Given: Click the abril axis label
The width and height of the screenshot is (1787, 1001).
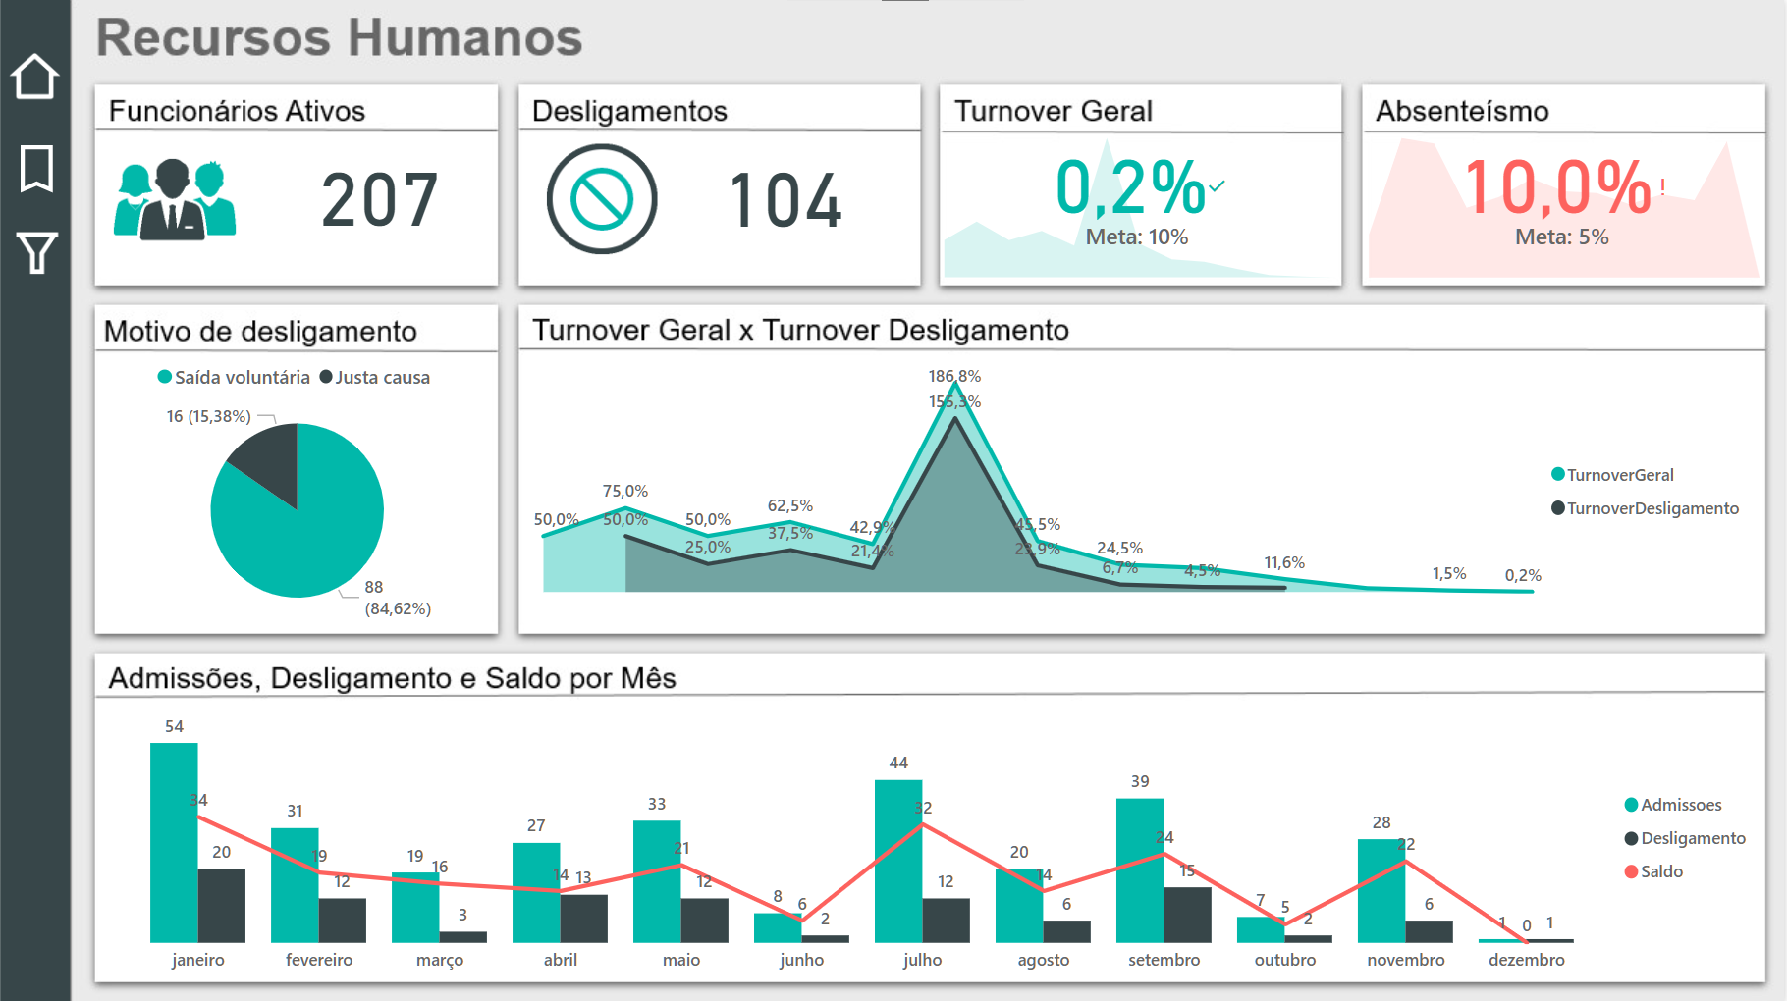Looking at the screenshot, I should pos(561,960).
